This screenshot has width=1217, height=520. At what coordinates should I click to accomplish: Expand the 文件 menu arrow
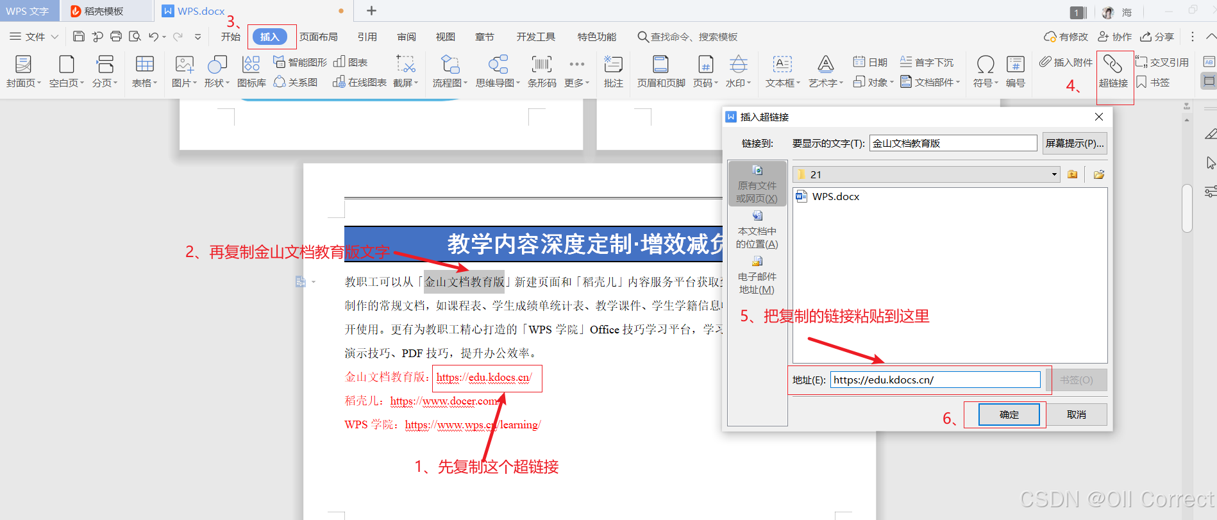[55, 37]
